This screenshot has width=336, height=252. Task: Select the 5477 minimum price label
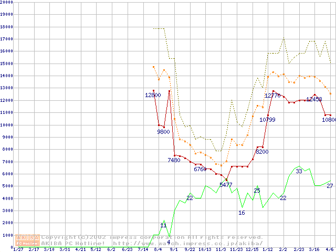point(226,185)
